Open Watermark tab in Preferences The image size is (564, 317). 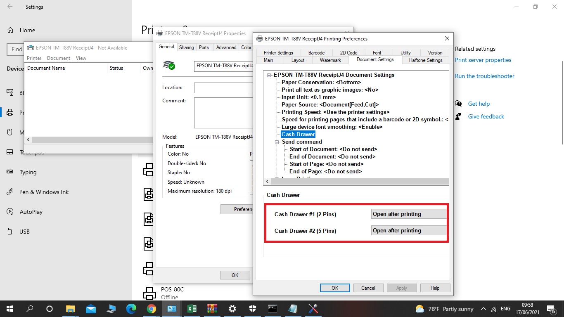pos(330,60)
